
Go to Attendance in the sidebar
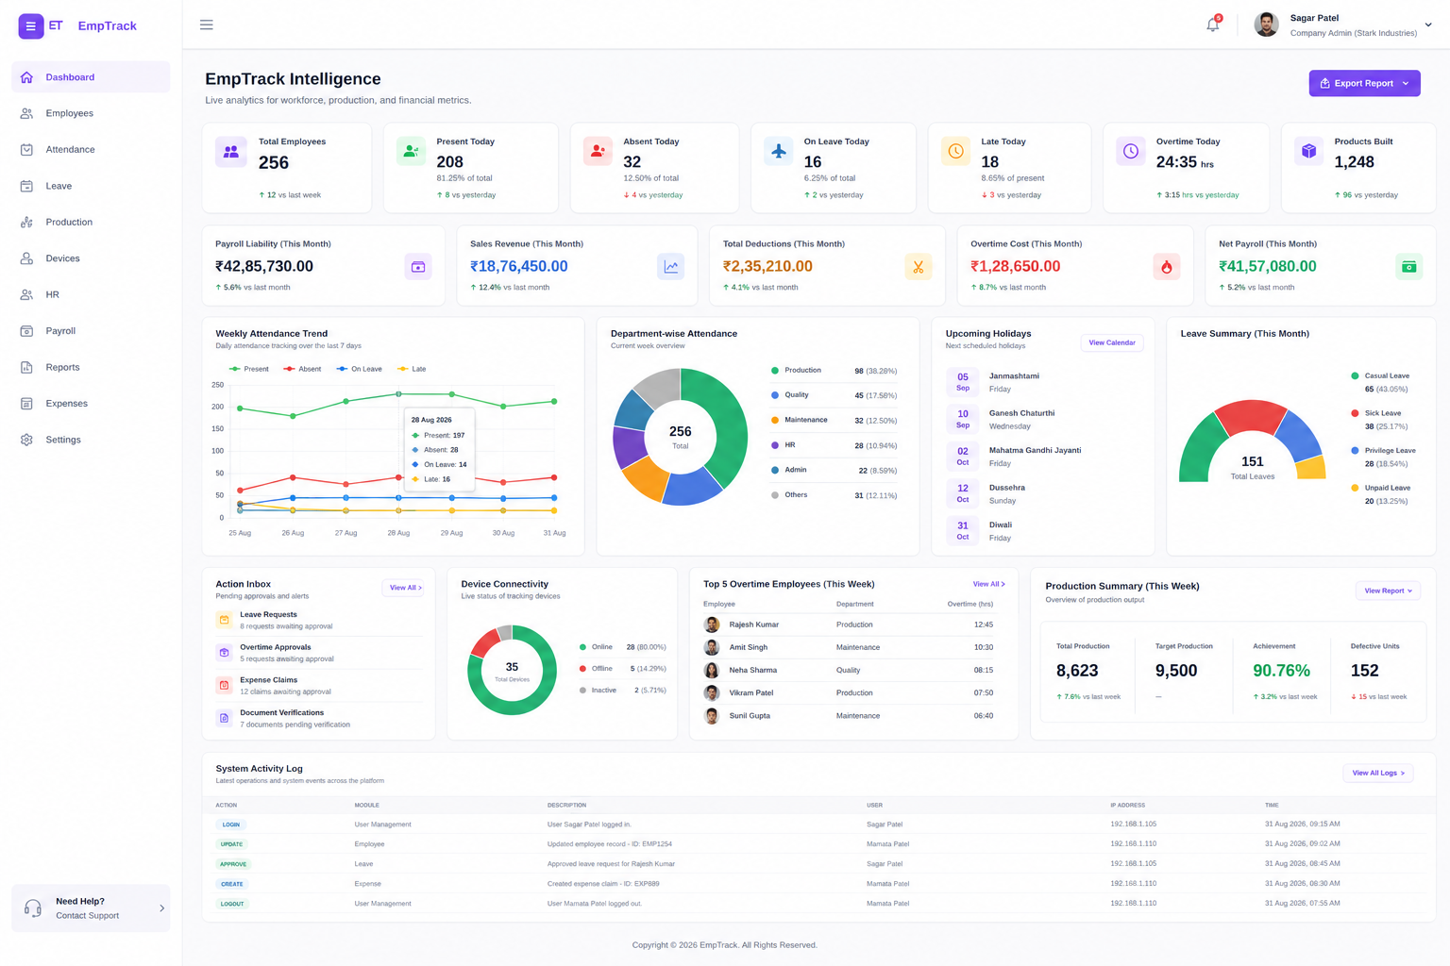click(91, 149)
